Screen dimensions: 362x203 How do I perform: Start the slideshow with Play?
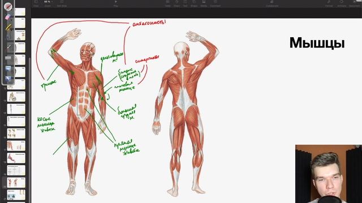115,3
